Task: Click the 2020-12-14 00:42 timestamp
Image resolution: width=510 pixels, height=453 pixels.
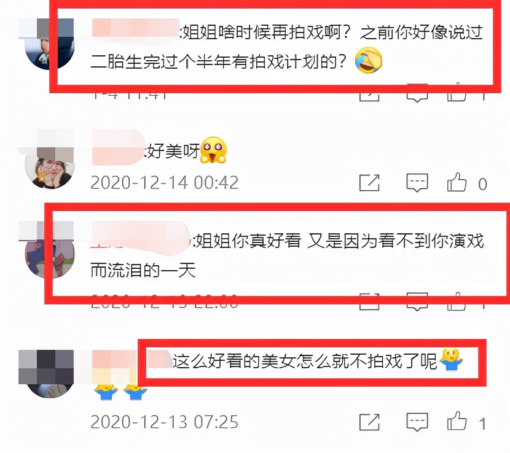Action: [x=164, y=183]
